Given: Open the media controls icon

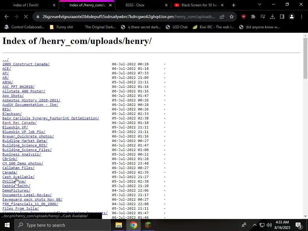Looking at the screenshot, I should [263, 17].
